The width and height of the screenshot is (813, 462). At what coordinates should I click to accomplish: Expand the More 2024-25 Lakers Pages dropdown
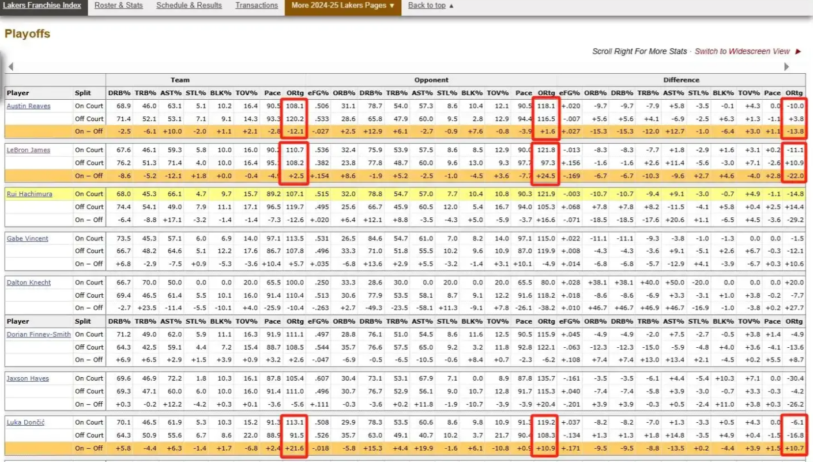[343, 6]
